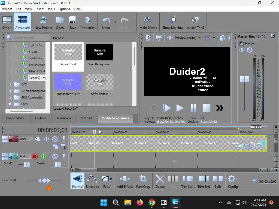The image size is (279, 209).
Task: Switch to the Project Media tab
Action: pyautogui.click(x=15, y=118)
